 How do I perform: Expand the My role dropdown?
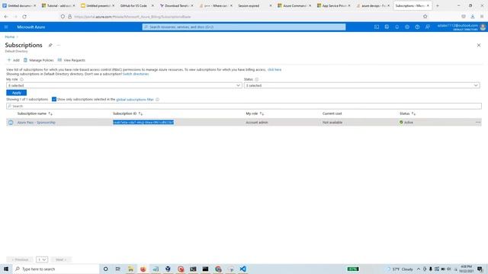pos(124,85)
